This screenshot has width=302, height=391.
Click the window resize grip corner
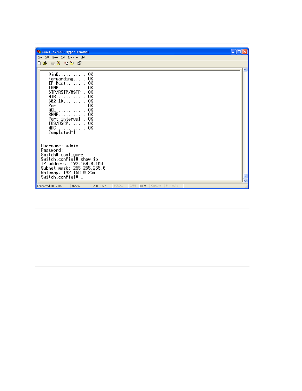(246, 187)
